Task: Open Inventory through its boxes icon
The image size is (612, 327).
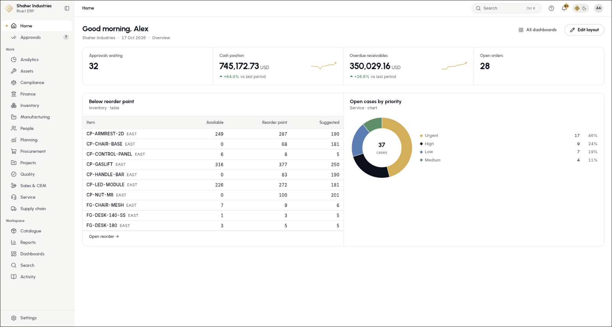Action: (x=14, y=105)
